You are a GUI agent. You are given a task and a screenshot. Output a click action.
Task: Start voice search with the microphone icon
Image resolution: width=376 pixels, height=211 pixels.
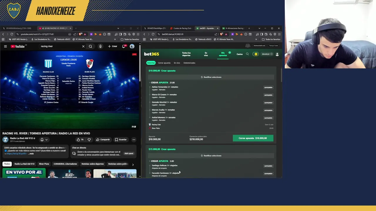click(x=100, y=46)
